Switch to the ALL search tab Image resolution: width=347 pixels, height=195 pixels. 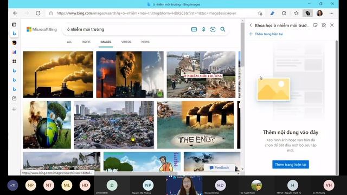[69, 42]
